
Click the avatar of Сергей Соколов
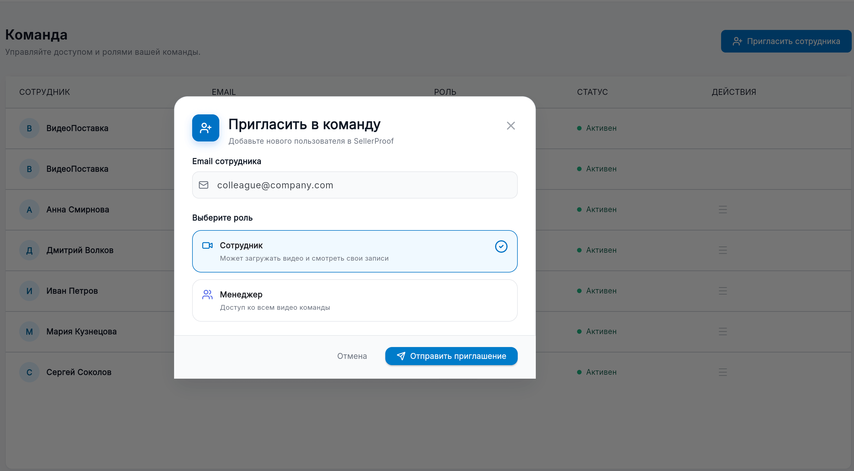point(29,372)
